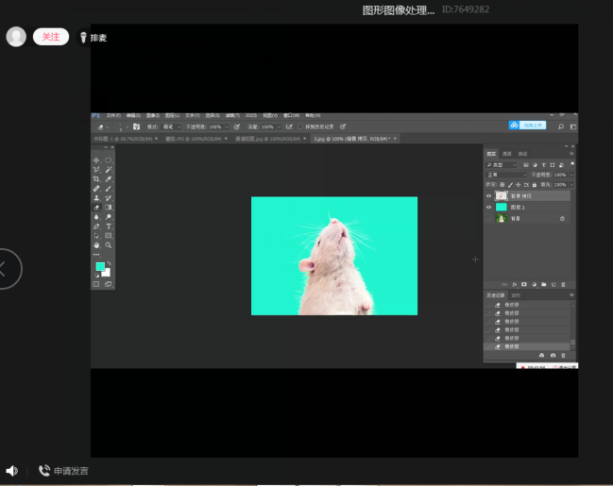Select the Magic Wand tool

(109, 170)
